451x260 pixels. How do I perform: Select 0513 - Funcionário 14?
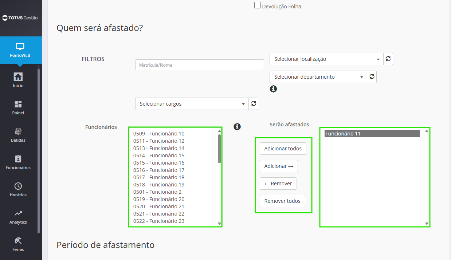[x=159, y=148]
